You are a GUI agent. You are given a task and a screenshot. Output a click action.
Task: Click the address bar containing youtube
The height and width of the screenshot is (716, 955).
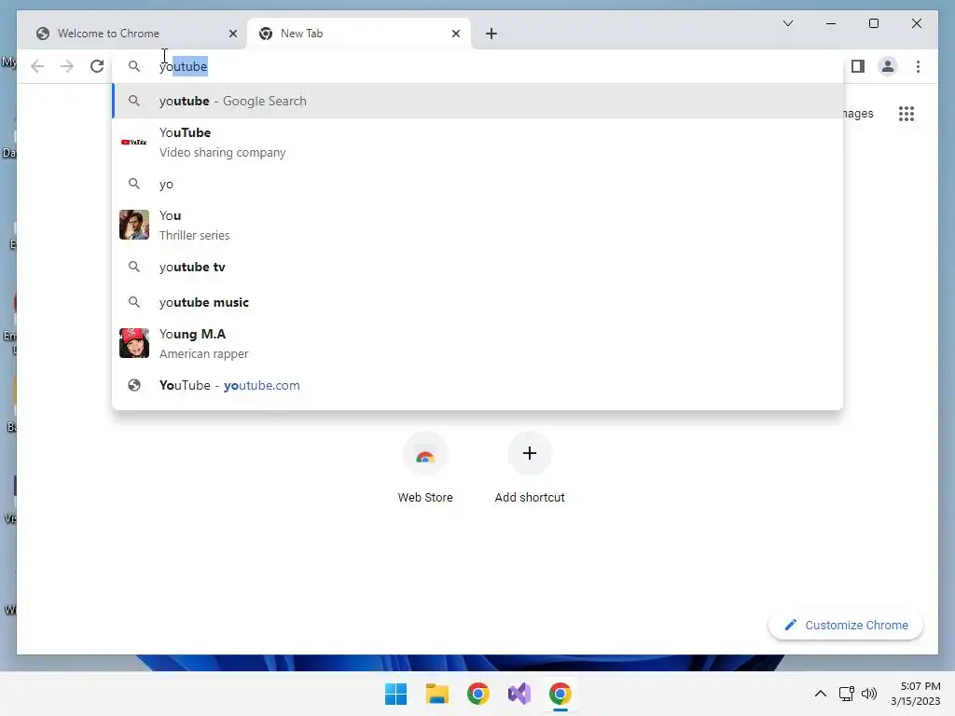(477, 66)
